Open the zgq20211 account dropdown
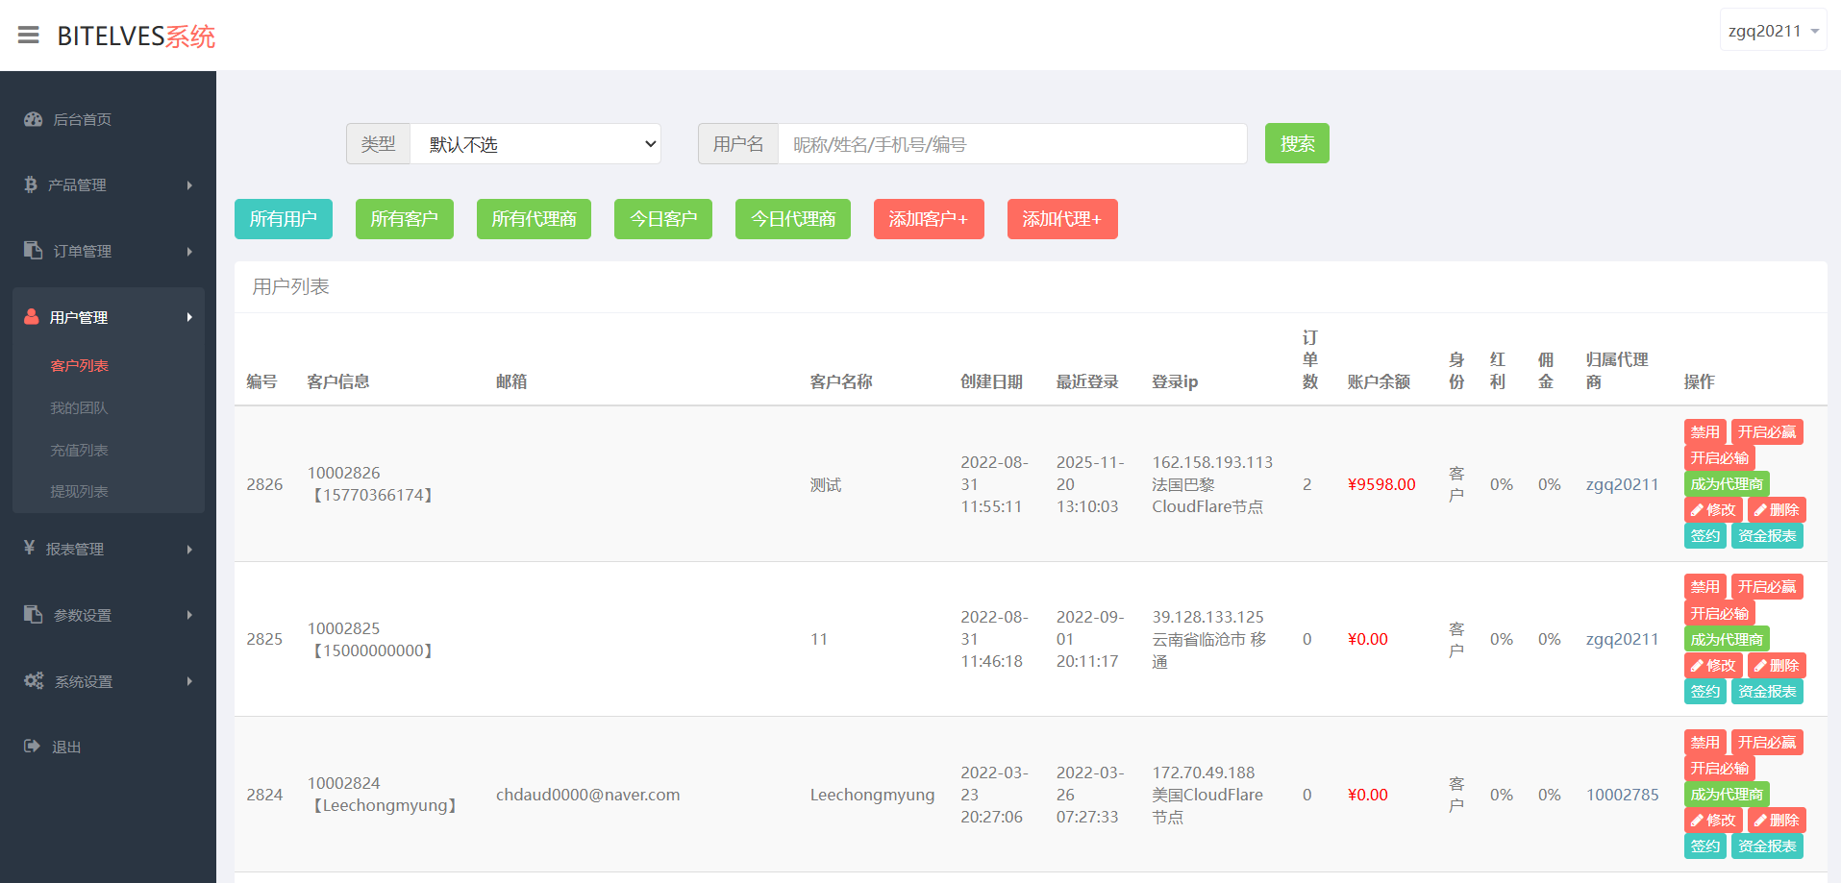The height and width of the screenshot is (883, 1841). pos(1773,31)
